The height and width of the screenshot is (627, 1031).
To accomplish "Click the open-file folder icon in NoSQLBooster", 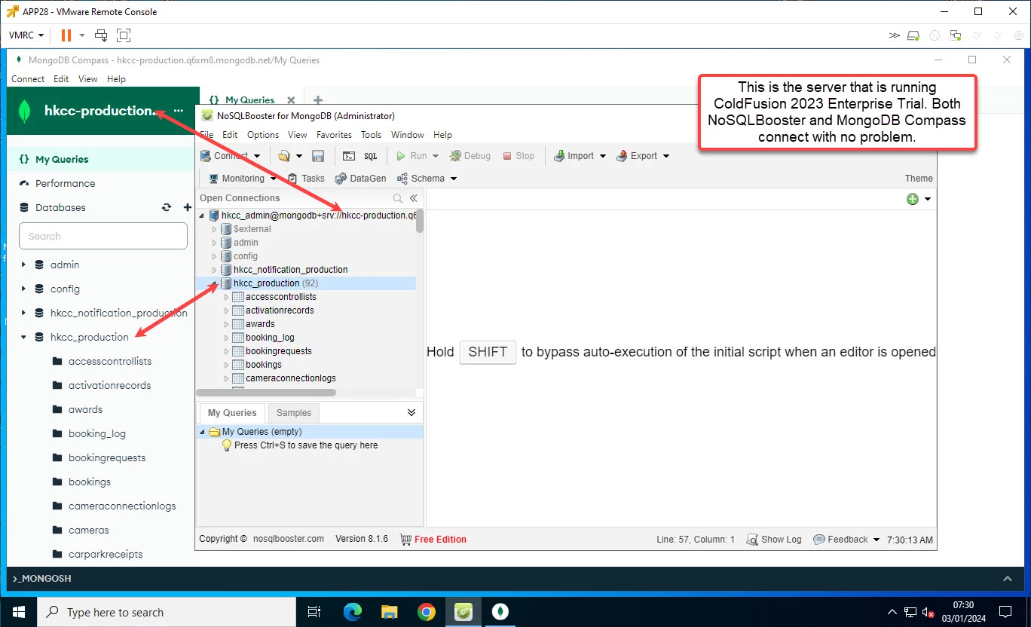I will click(x=284, y=156).
